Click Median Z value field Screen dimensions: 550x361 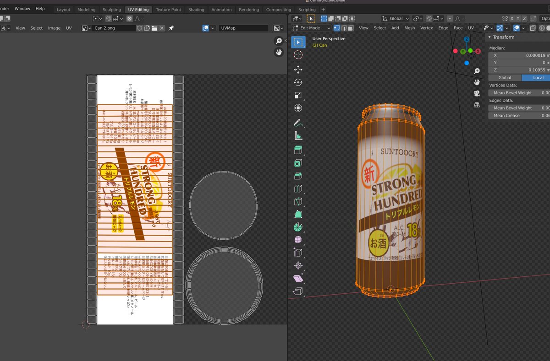(x=519, y=70)
